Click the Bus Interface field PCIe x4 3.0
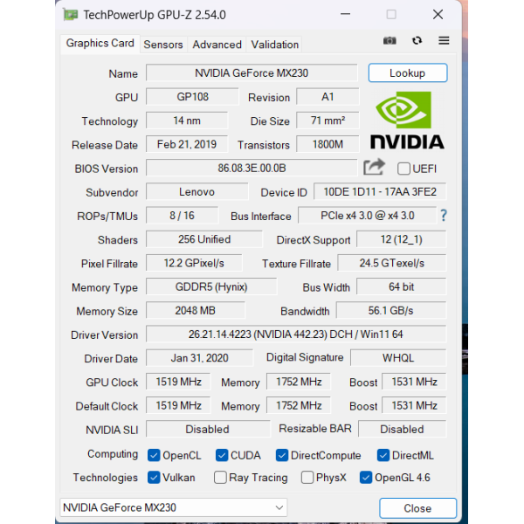Viewport: 524px width, 524px height. [367, 215]
